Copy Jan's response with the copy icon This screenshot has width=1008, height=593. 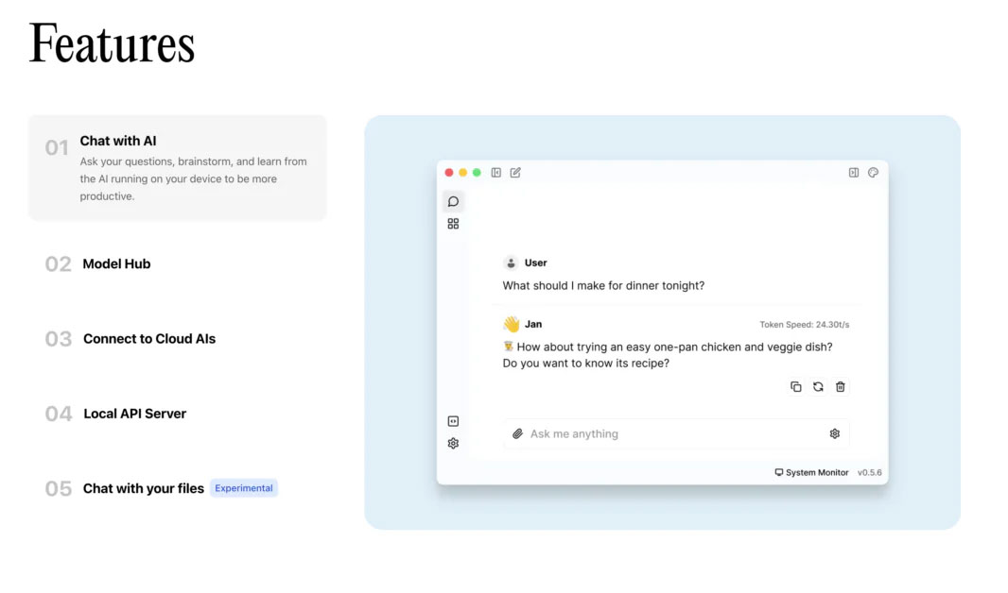(795, 387)
